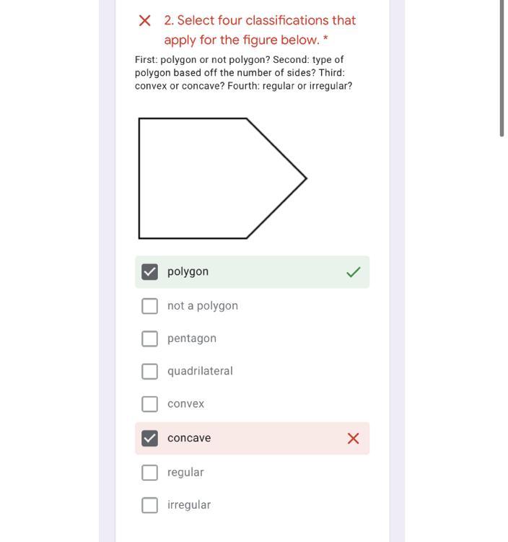Click the red X icon before question 2
This screenshot has height=542, width=508.
[144, 21]
